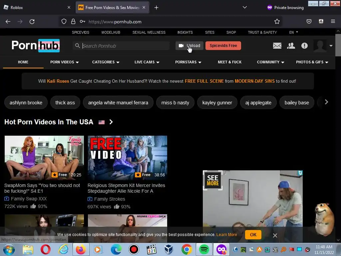Open Windows Explorer from the taskbar
This screenshot has height=256, width=341.
(x=28, y=249)
